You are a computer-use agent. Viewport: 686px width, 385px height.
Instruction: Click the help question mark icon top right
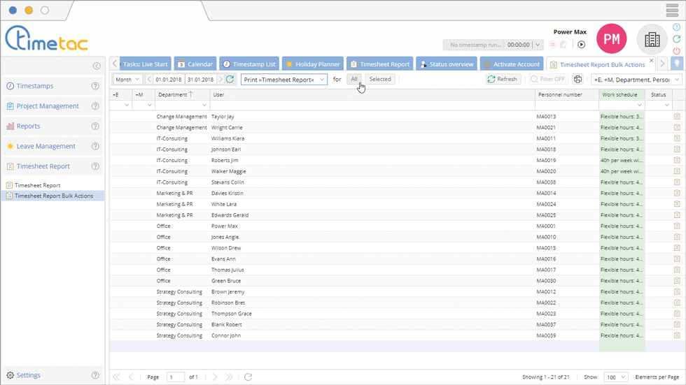pos(676,28)
